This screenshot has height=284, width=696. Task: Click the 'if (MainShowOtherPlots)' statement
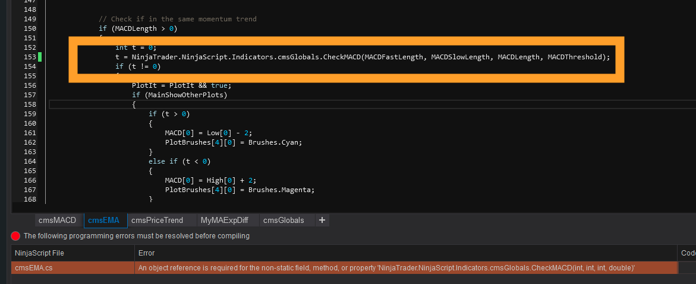pos(179,94)
